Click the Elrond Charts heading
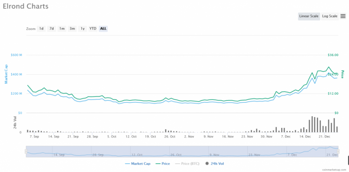Screen dimensions: 349x172 pos(26,6)
